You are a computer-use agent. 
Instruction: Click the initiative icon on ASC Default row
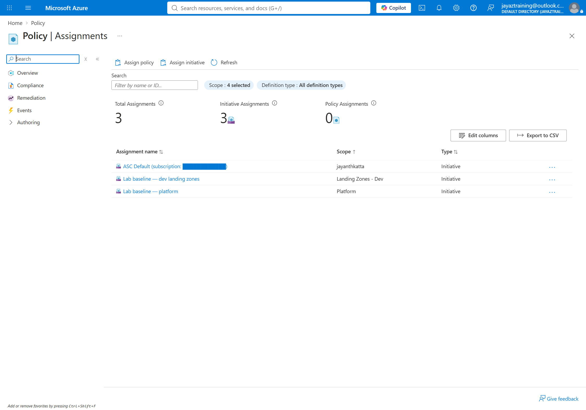point(119,166)
